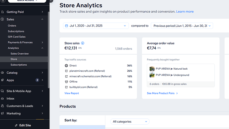Open the All categories dropdown
This screenshot has width=229, height=129.
(130, 122)
